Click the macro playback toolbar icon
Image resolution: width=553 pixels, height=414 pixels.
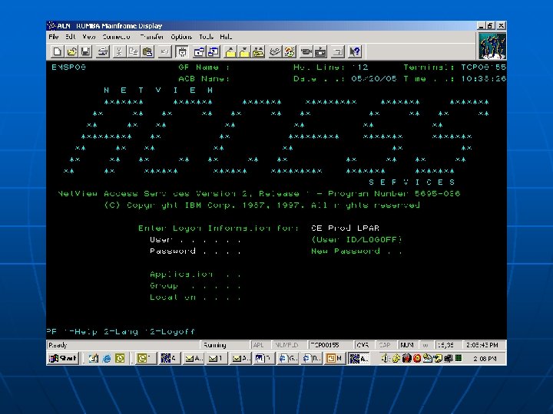320,52
